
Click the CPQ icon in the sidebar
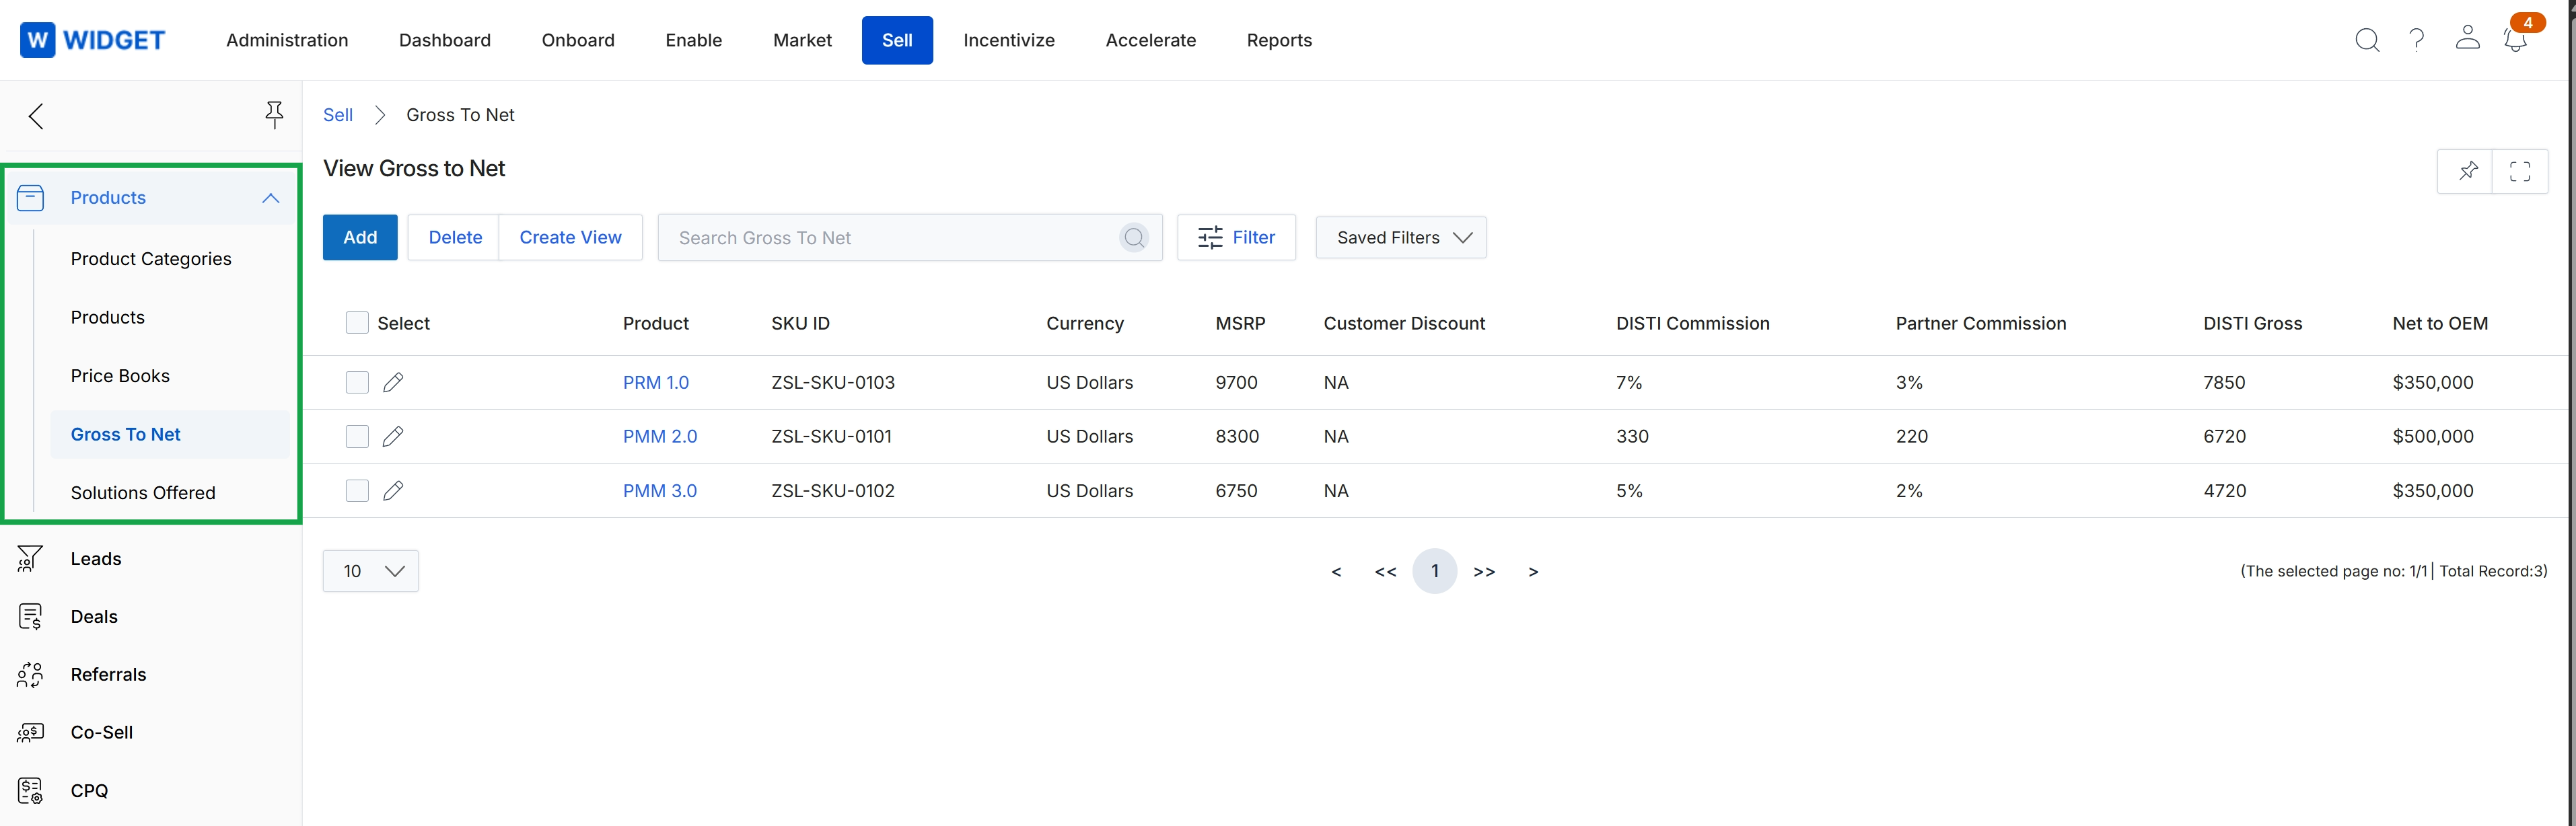pyautogui.click(x=30, y=791)
